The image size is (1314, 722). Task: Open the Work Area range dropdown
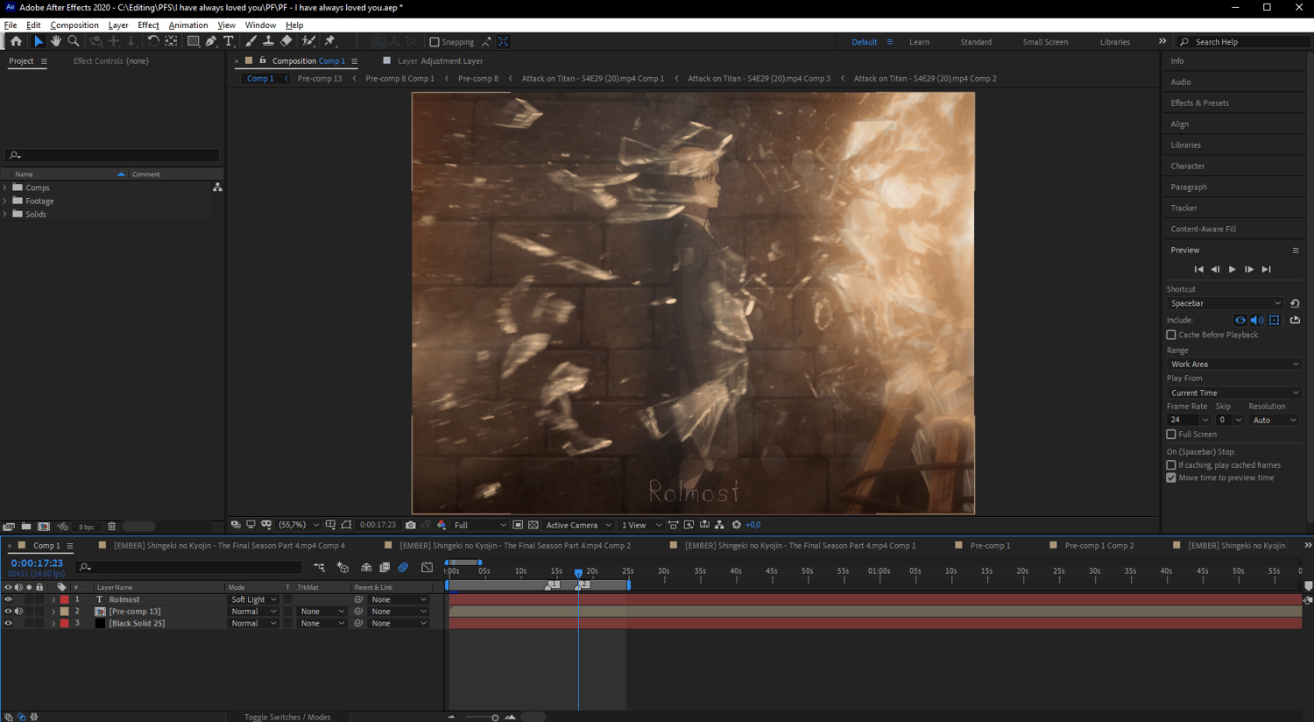tap(1233, 365)
